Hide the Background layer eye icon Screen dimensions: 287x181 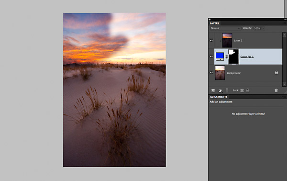tap(211, 73)
